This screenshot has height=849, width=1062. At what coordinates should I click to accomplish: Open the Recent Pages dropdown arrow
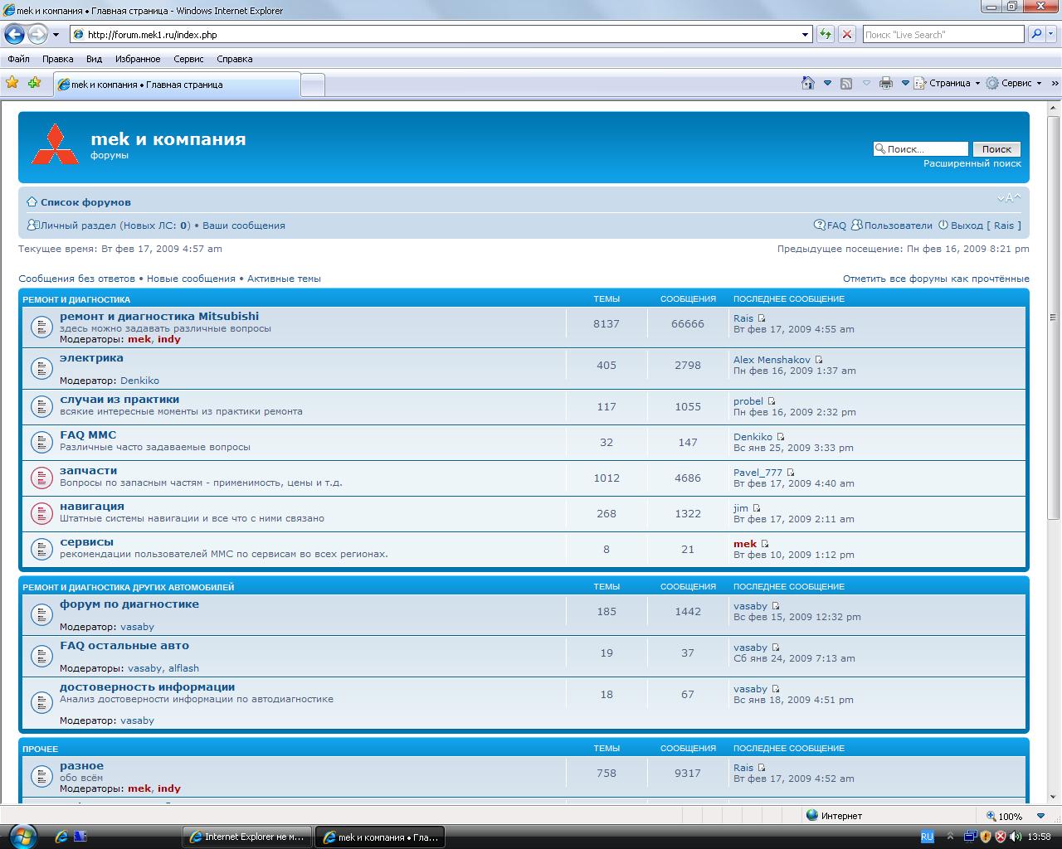coord(56,35)
